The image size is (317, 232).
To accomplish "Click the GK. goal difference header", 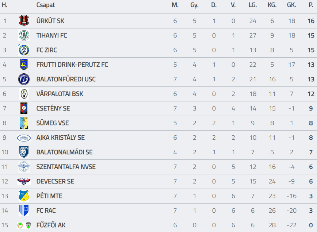I will tap(291, 5).
